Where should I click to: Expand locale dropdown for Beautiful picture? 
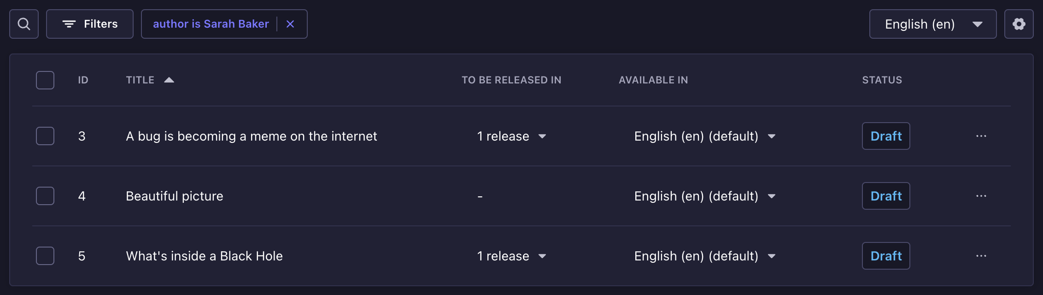tap(772, 196)
